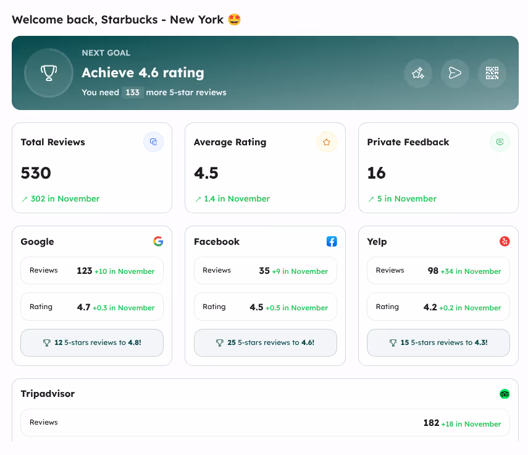Click '302 in November' text
Screen dimensions: 528x455
coord(65,199)
